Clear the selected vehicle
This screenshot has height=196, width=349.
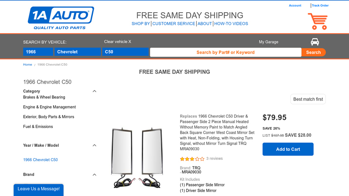point(117,42)
